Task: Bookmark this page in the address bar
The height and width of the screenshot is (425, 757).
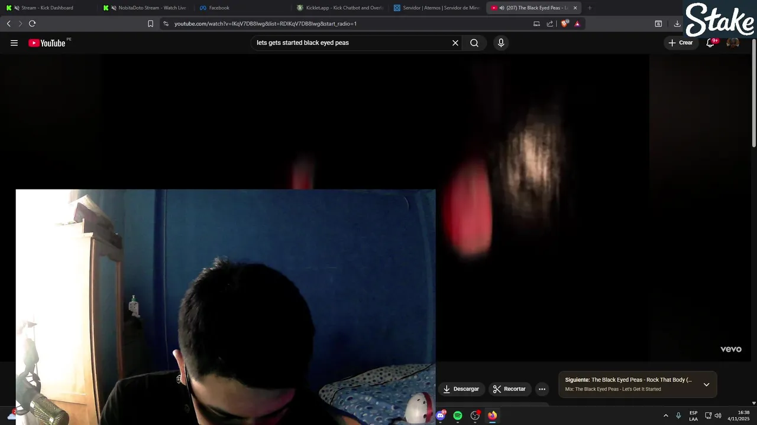Action: 150,24
